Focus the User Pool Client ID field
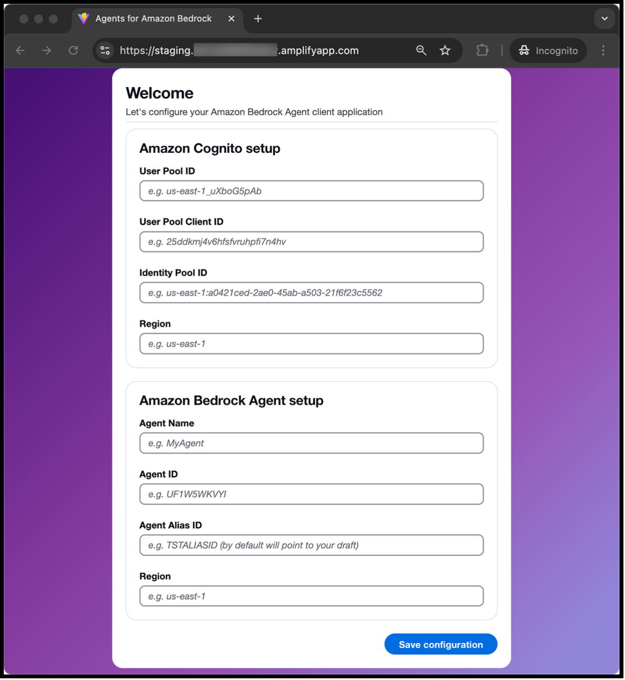Image resolution: width=625 pixels, height=680 pixels. click(x=311, y=242)
